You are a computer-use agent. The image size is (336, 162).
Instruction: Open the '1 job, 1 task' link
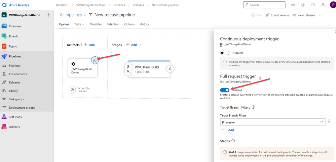tap(142, 72)
